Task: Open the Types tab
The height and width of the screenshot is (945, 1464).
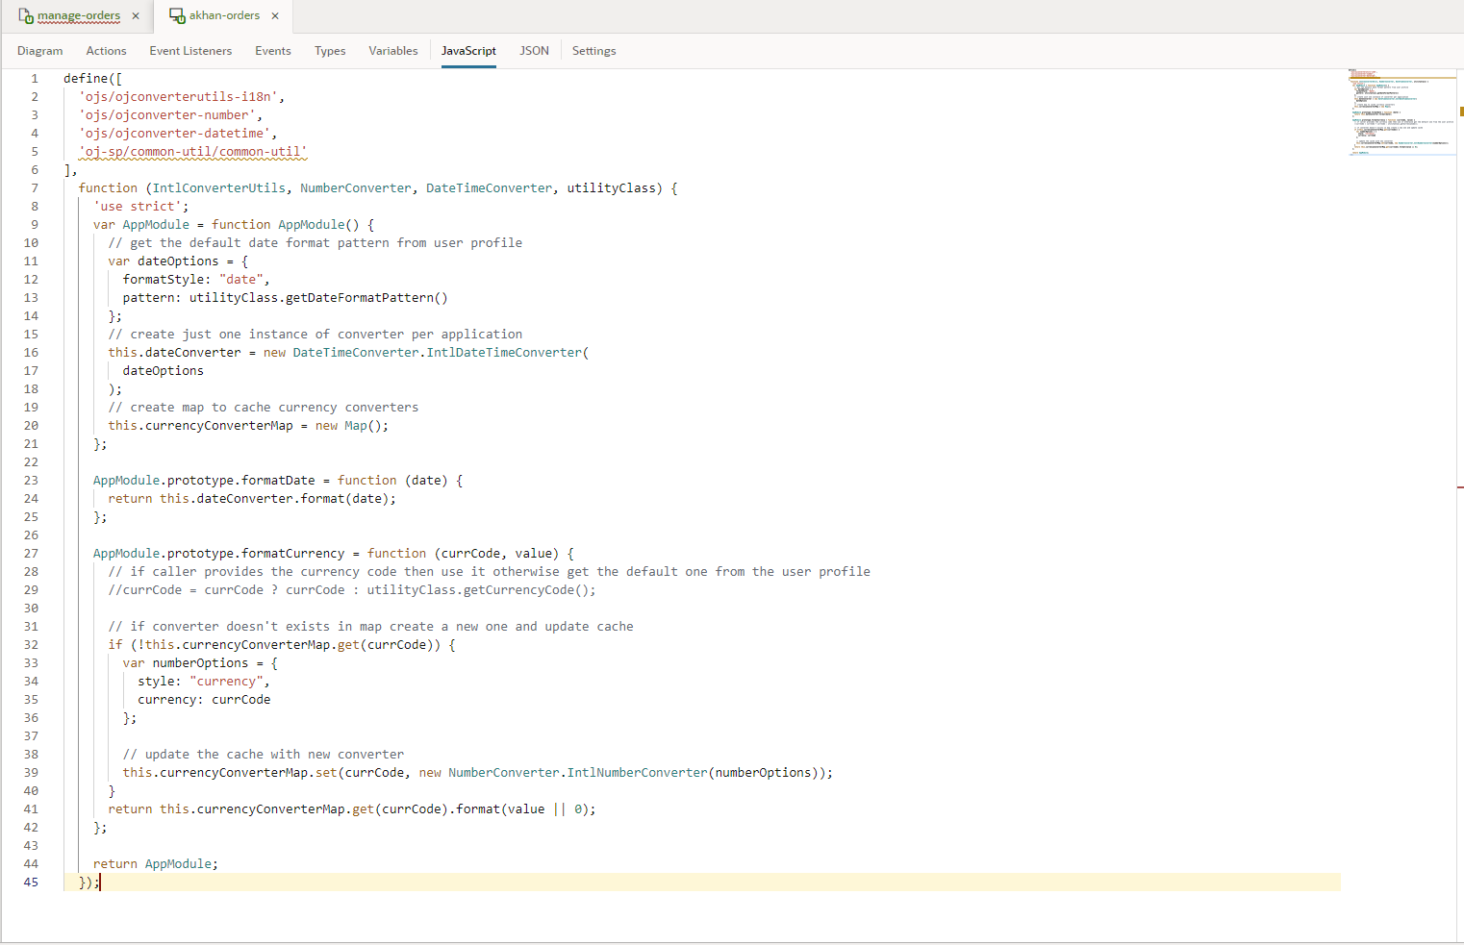Action: tap(330, 51)
